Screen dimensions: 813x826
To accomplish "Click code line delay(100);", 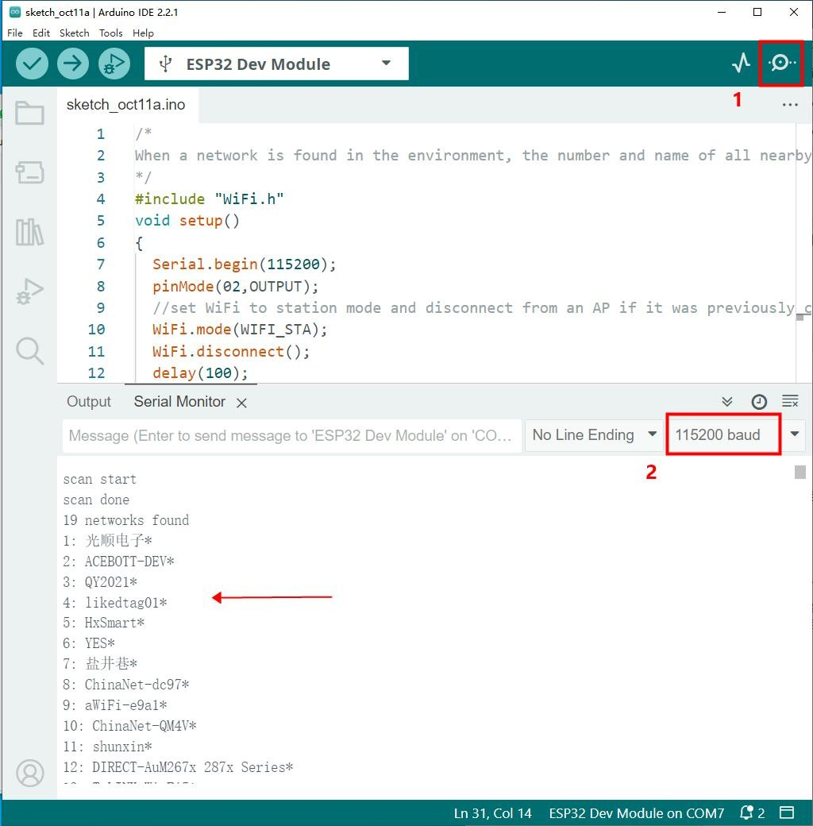I will 200,373.
